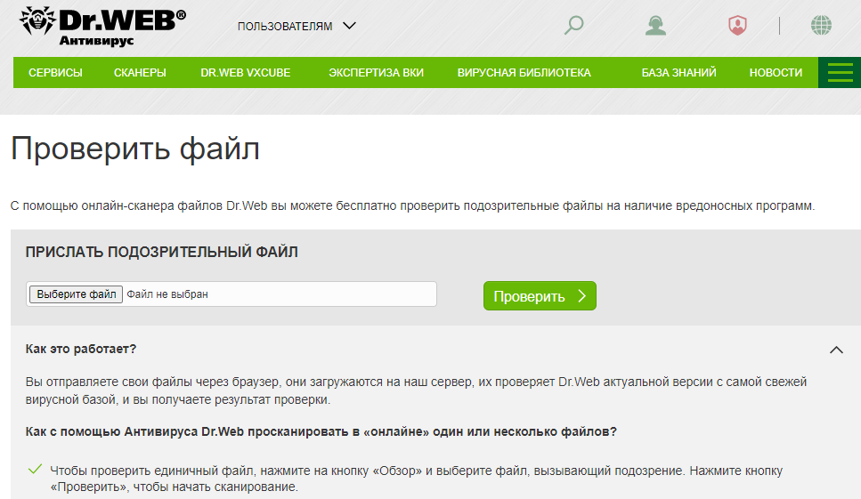The image size is (861, 499).
Task: Click the green Проверить button
Action: (x=540, y=296)
